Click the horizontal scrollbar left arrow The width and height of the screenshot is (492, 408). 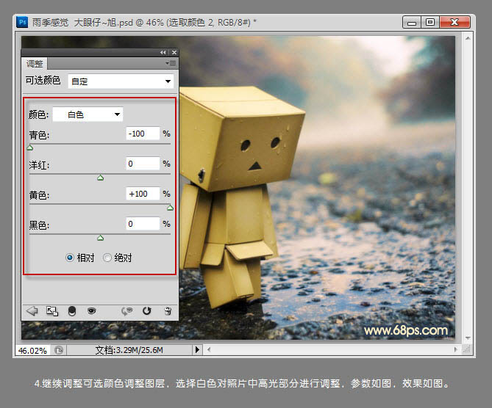pos(209,349)
